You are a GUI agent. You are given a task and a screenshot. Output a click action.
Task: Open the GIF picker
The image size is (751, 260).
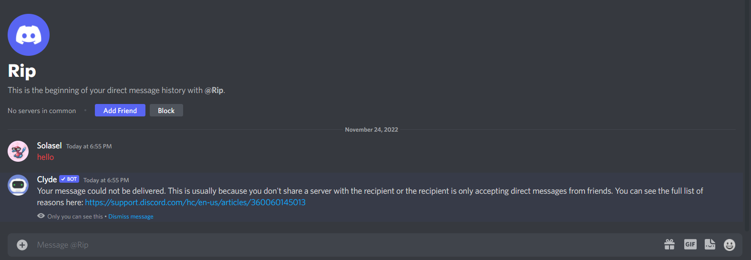pyautogui.click(x=690, y=244)
